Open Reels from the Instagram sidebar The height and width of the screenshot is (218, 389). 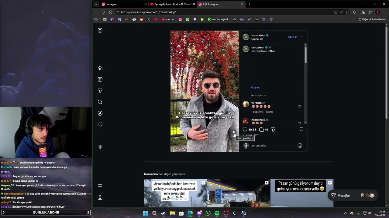(100, 79)
